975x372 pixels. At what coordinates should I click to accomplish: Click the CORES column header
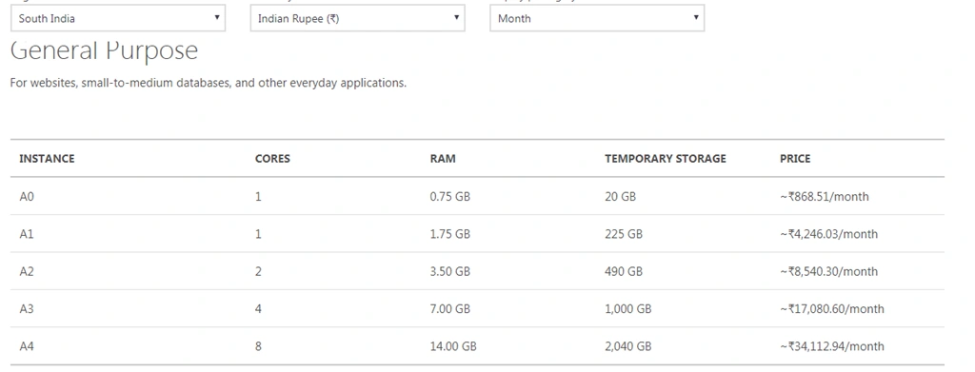[272, 158]
